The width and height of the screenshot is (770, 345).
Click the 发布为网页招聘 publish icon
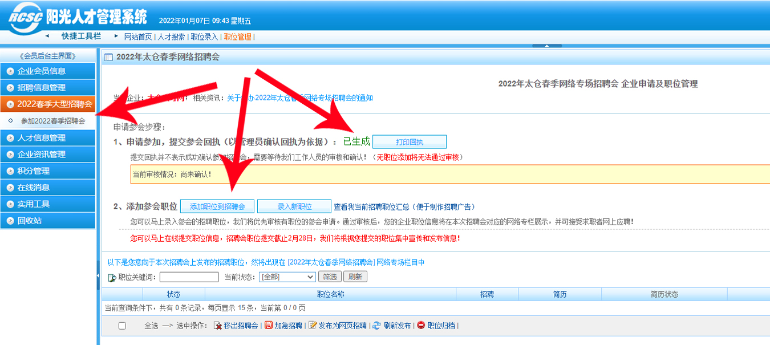pos(312,326)
